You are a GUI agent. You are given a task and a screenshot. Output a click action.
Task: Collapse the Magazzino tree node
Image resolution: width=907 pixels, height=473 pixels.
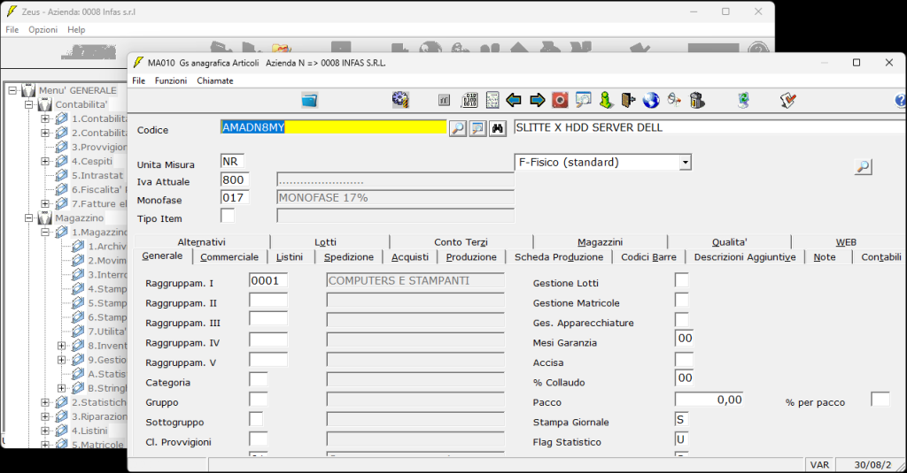(29, 217)
